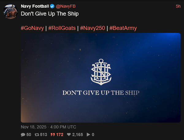The height and width of the screenshot is (140, 184).
Task: Open the Navy Football display name
Action: pos(35,6)
